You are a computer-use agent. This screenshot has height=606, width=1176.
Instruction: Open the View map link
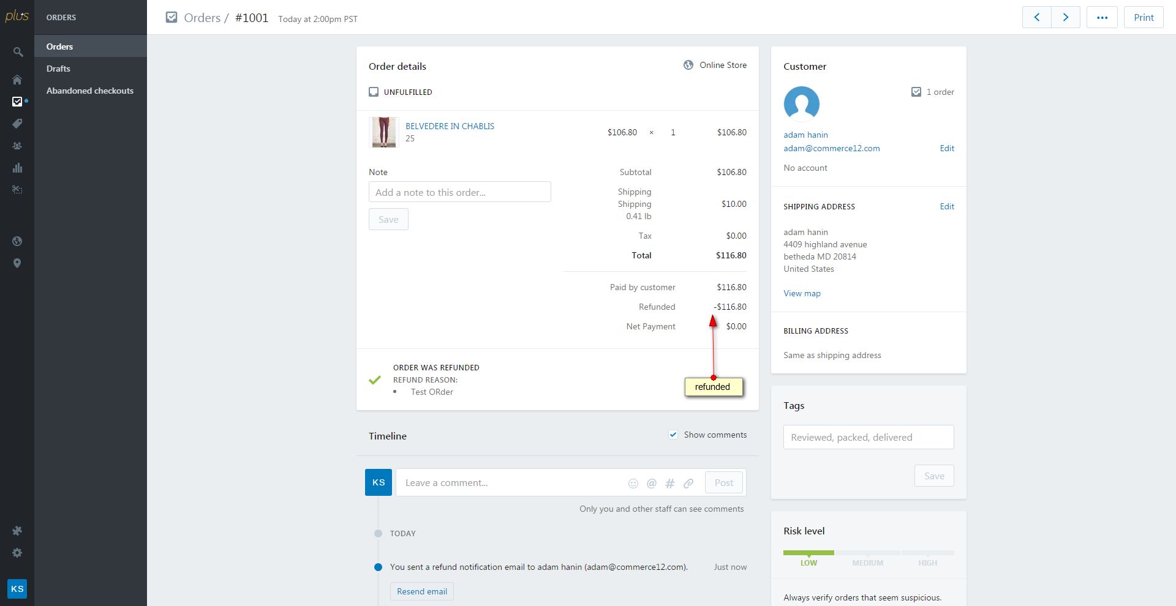pyautogui.click(x=802, y=293)
